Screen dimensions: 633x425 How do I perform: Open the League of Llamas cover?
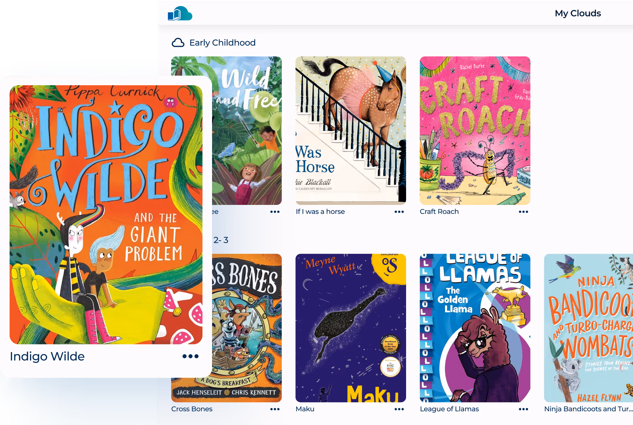click(475, 328)
